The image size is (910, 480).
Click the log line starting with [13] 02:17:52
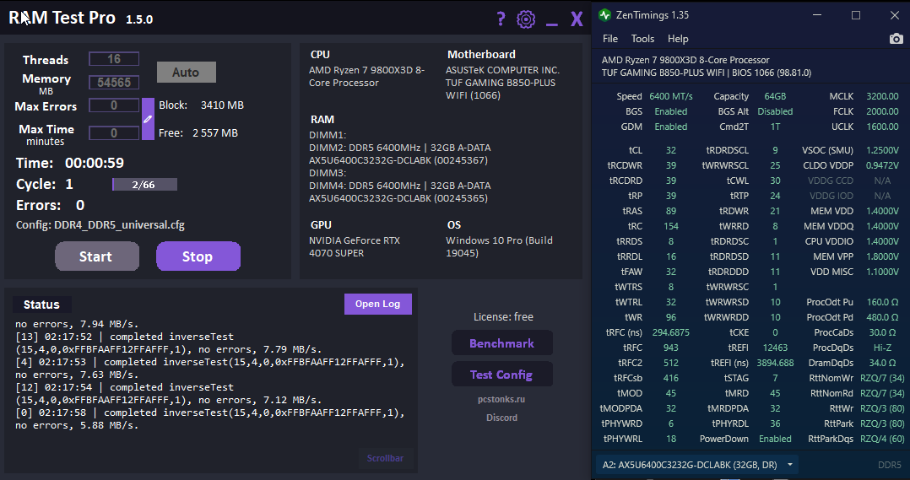click(168, 342)
